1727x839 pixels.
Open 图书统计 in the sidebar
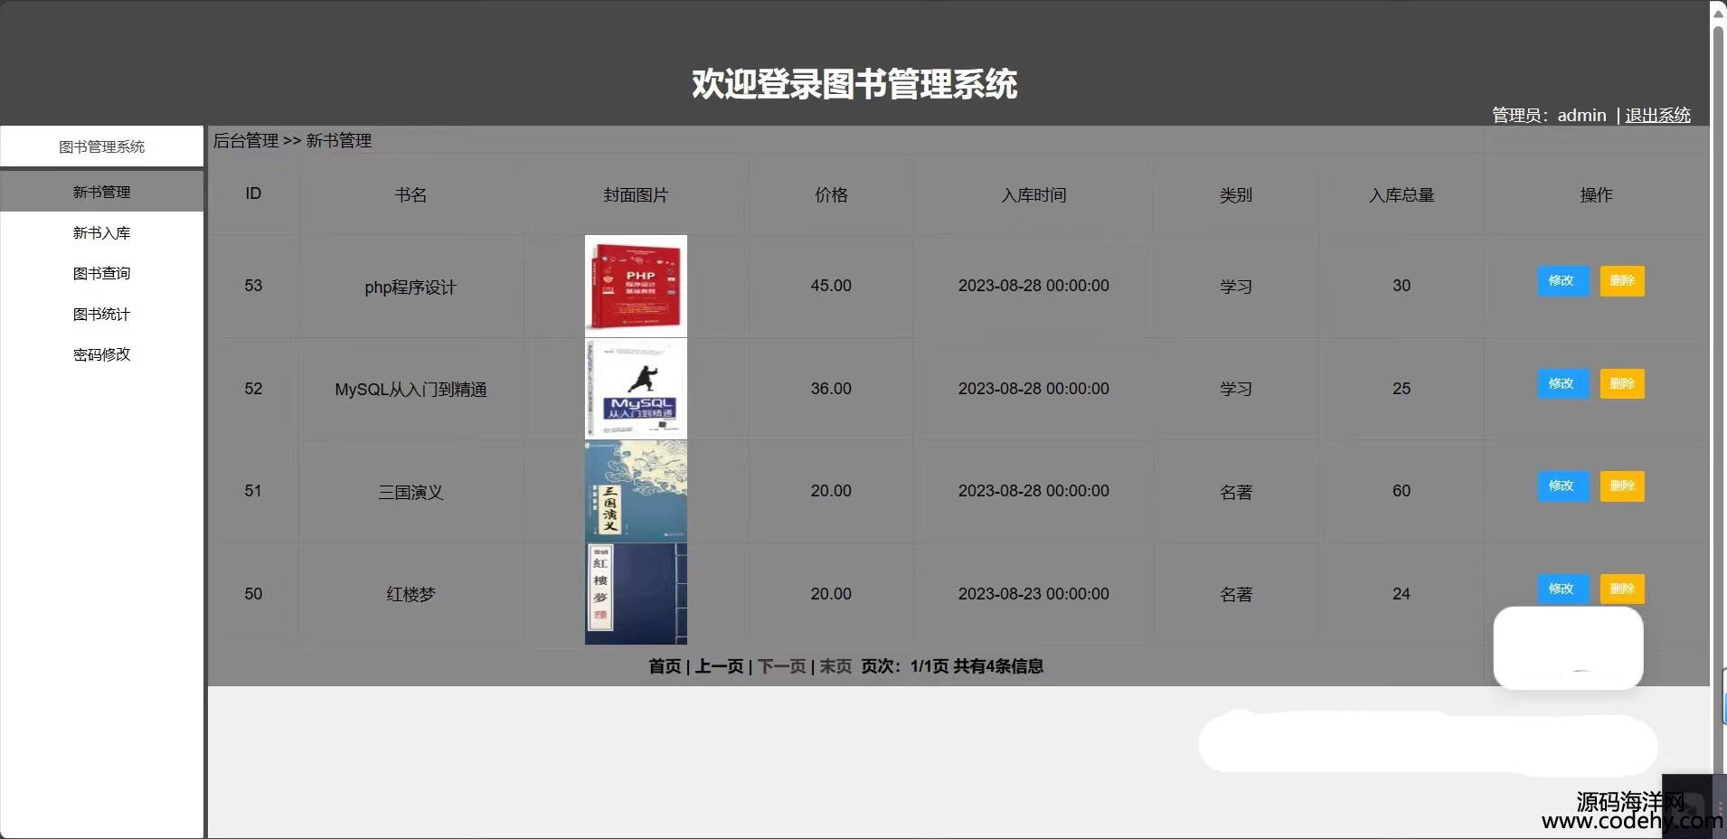[101, 314]
